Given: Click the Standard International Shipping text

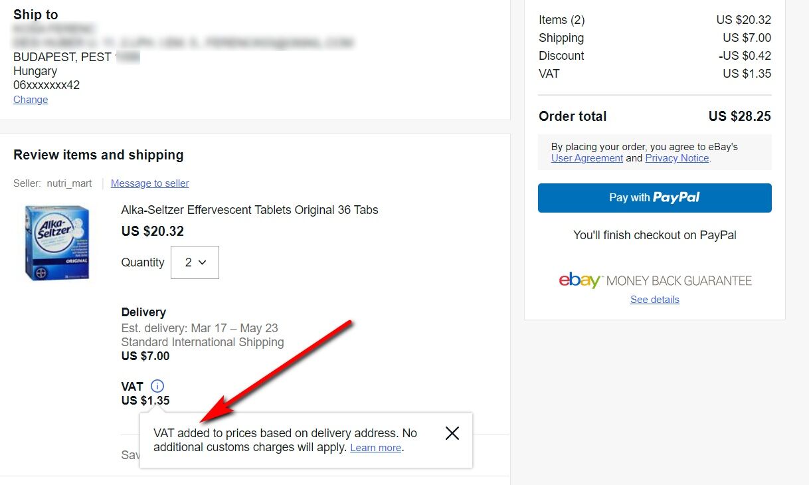Looking at the screenshot, I should point(203,342).
